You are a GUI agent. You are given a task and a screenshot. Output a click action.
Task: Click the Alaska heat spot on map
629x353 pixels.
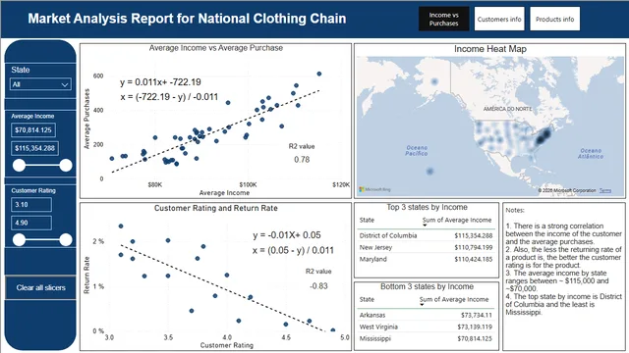tap(434, 81)
